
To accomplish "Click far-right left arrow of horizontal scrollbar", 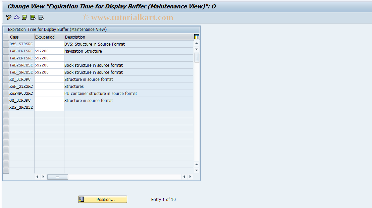I will [184, 177].
